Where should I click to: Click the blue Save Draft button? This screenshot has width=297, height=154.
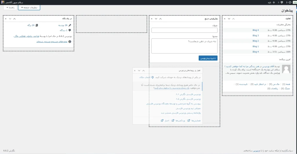tap(208, 58)
